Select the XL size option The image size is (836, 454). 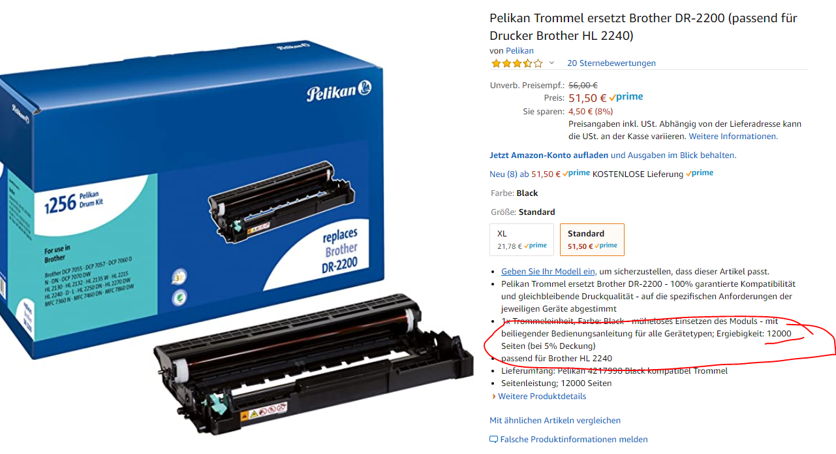(x=522, y=240)
